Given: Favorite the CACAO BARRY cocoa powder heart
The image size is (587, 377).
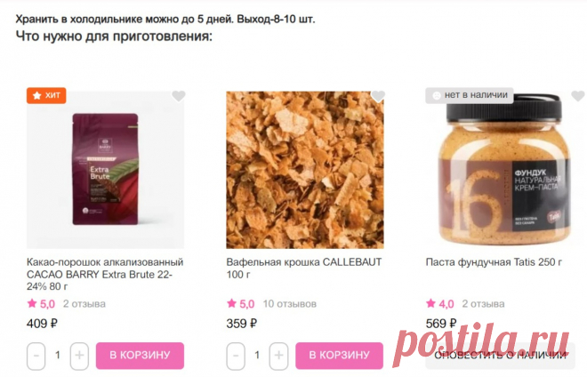Looking at the screenshot, I should [x=179, y=96].
